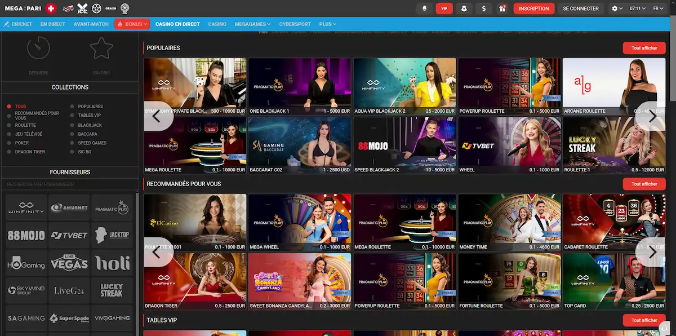Expand the Plus menu
This screenshot has height=336, width=676.
coord(327,24)
